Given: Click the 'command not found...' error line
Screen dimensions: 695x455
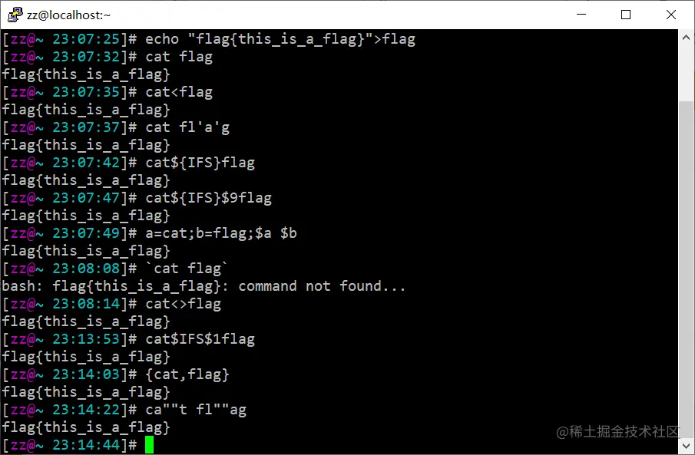Looking at the screenshot, I should [204, 285].
